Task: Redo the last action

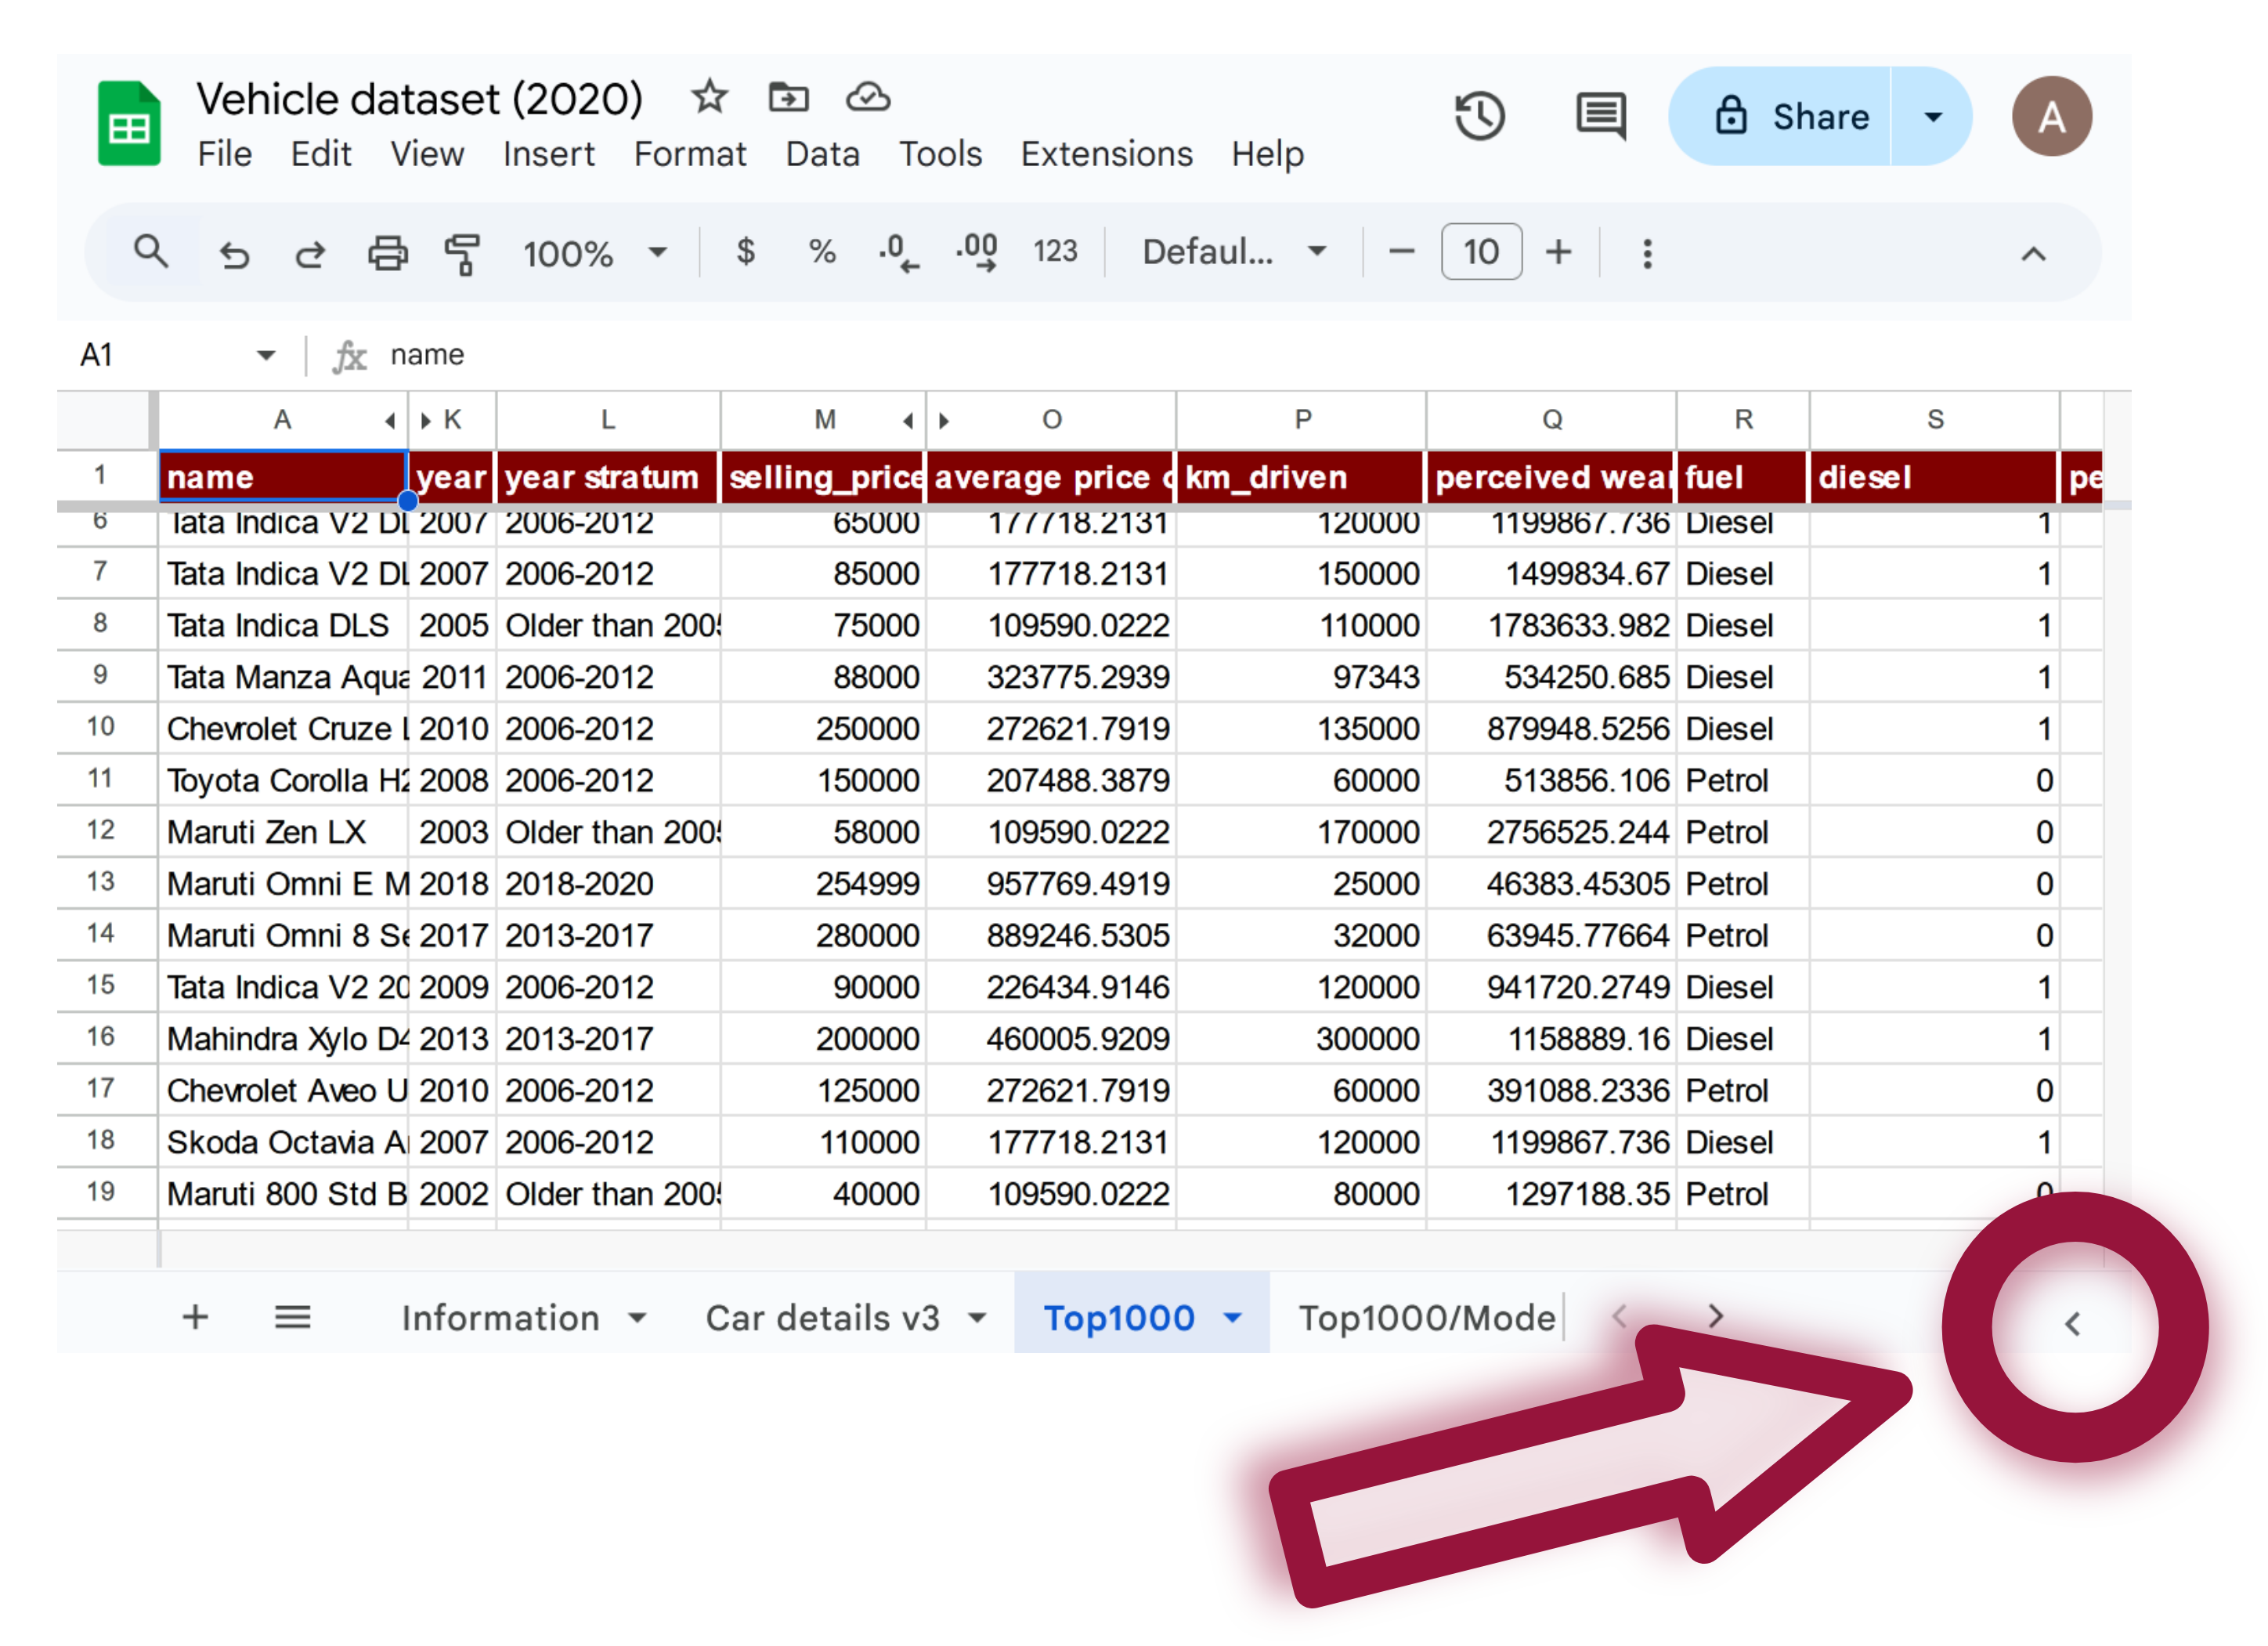Action: click(x=310, y=254)
